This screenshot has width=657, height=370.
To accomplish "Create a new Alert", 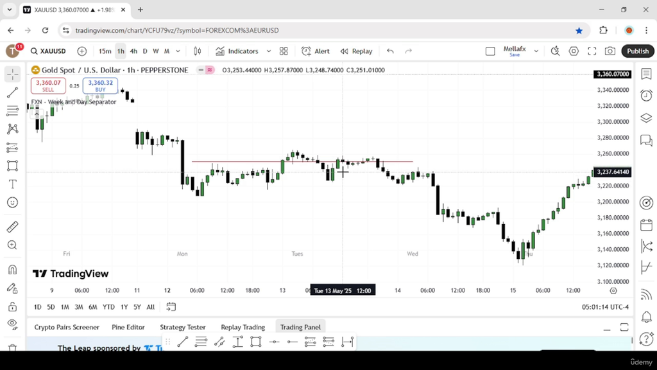I will (316, 51).
